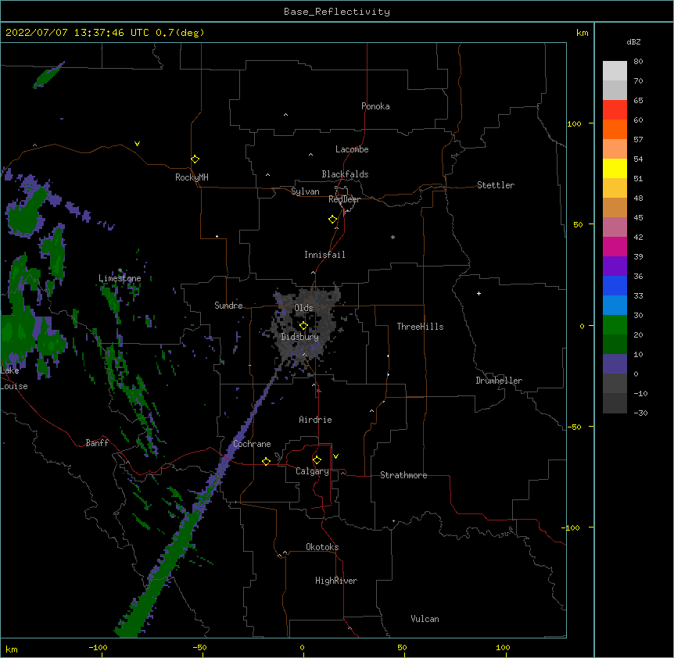Click the yellow V marker northwest of RockyMH

137,144
